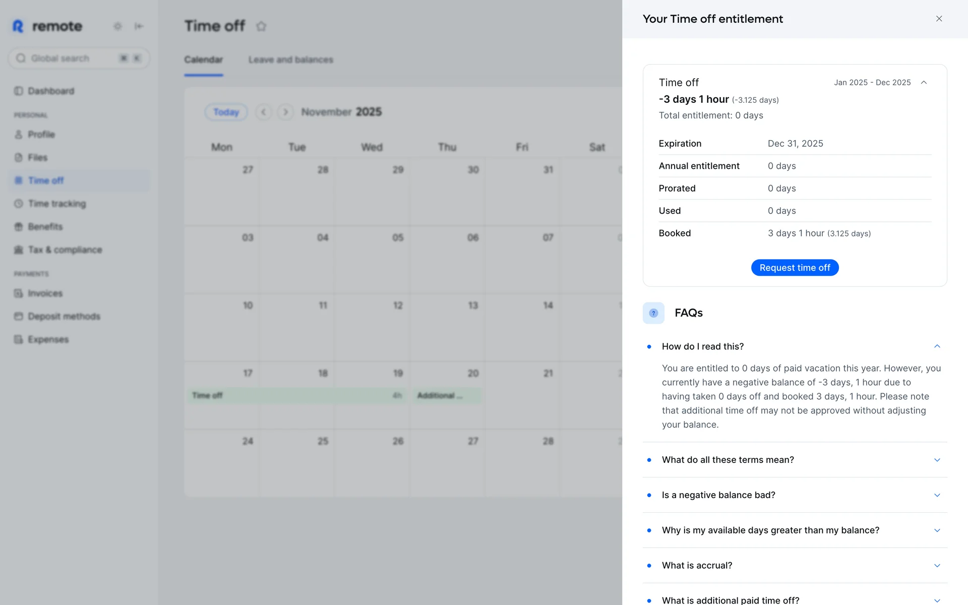Collapse the 'How do I read this?' FAQ

click(x=937, y=346)
